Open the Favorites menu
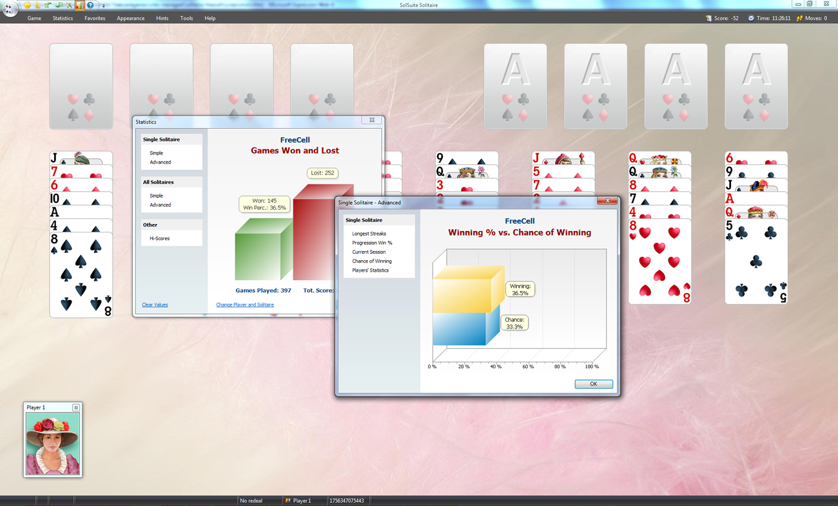Screen dimensions: 838x506 click(95, 18)
